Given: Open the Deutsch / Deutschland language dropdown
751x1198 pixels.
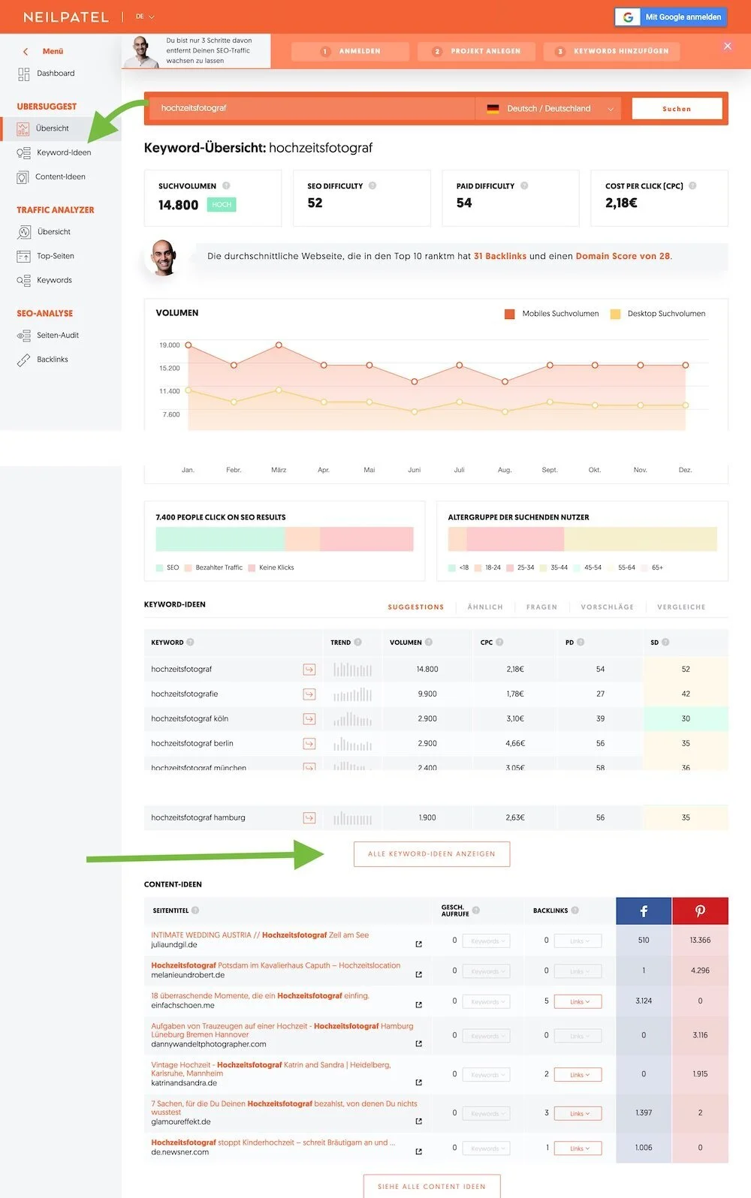Looking at the screenshot, I should coord(550,109).
